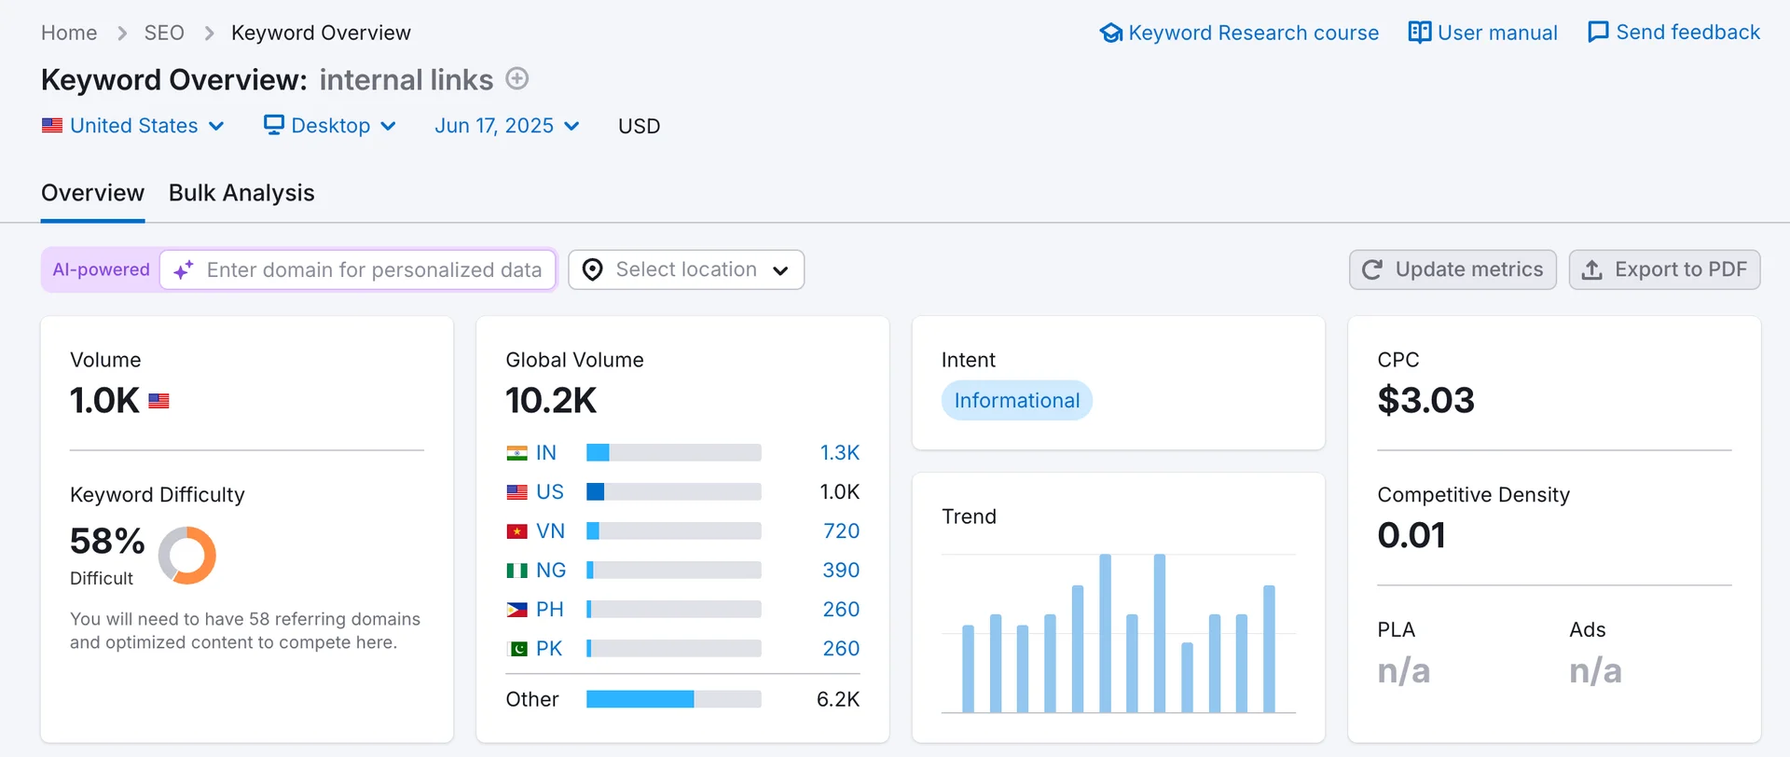Click the Update metrics button

[x=1453, y=269]
